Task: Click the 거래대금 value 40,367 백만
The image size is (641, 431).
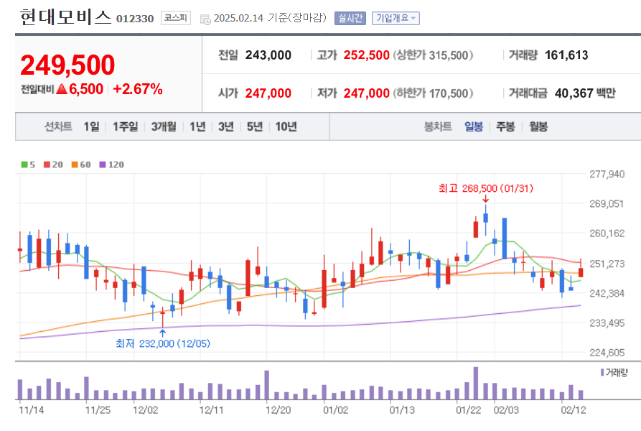Action: pos(585,93)
